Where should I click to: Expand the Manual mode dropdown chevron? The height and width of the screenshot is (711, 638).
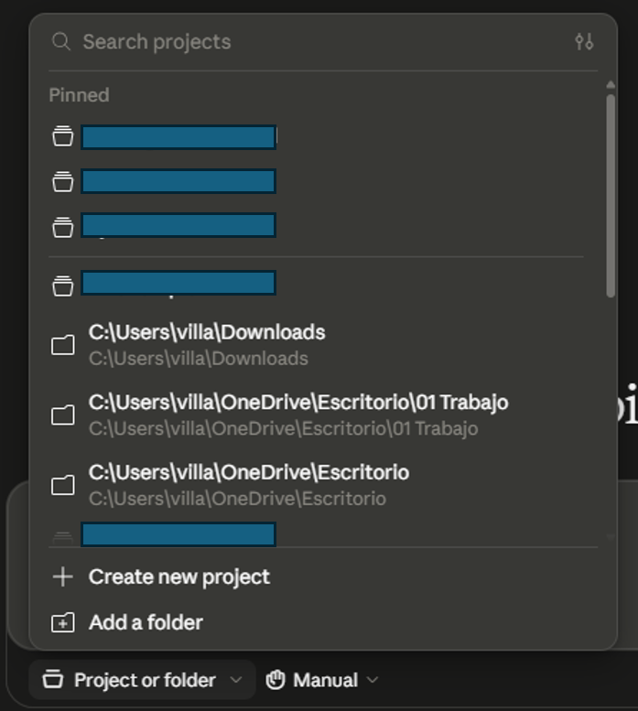click(x=373, y=680)
